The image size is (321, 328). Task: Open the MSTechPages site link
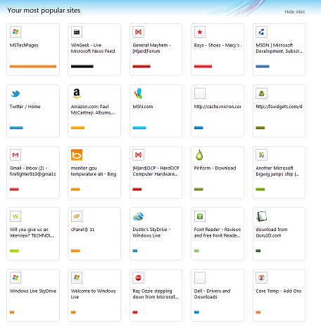(x=24, y=45)
